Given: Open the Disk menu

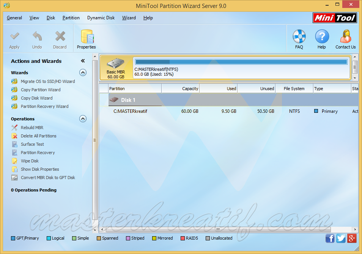Looking at the screenshot, I should [x=51, y=18].
